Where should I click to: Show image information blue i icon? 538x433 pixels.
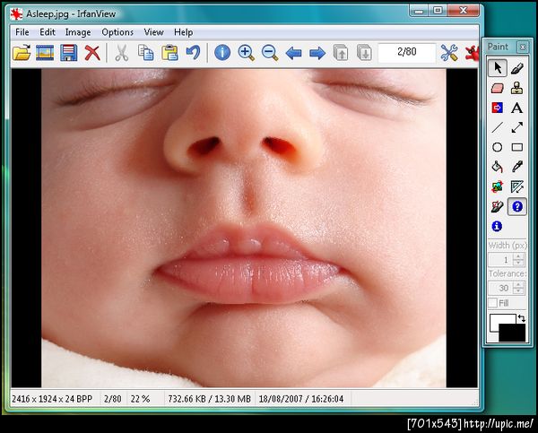click(x=222, y=53)
